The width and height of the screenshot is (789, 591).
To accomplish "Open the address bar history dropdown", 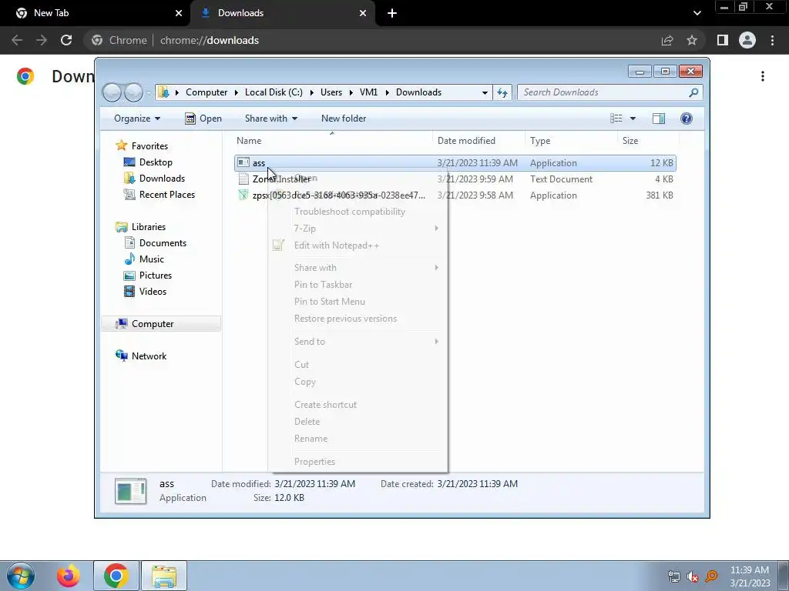I will point(485,92).
